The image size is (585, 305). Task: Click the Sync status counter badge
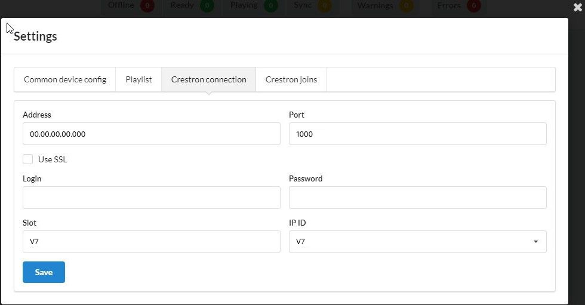pyautogui.click(x=325, y=5)
